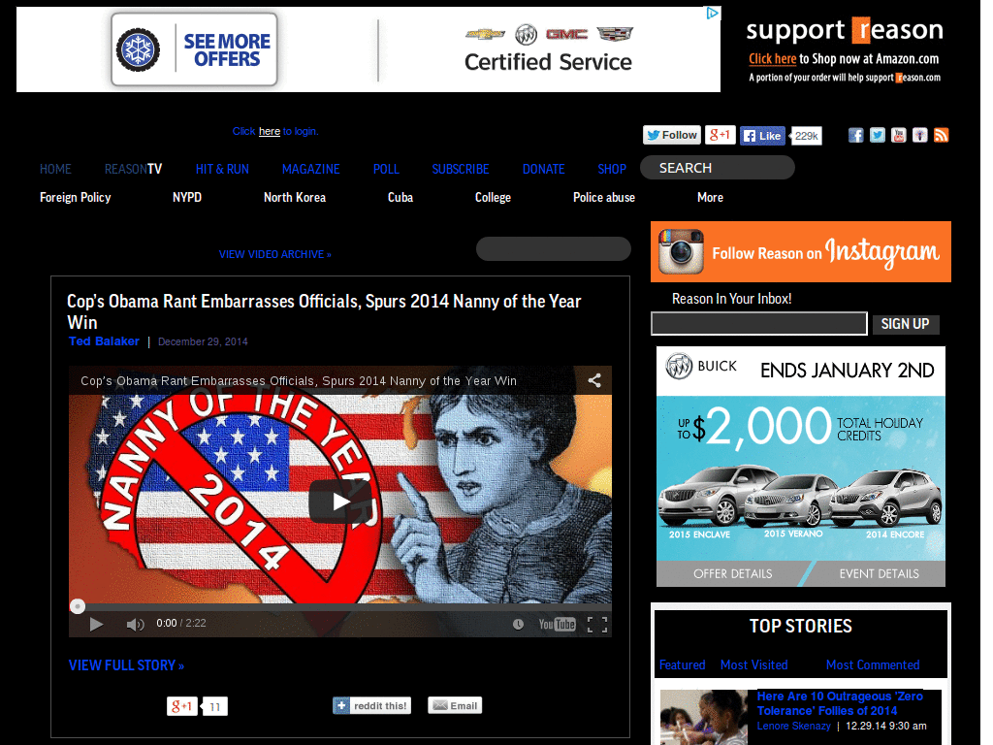
Task: Open VIEW VIDEO ARCHIVE link
Action: (274, 254)
